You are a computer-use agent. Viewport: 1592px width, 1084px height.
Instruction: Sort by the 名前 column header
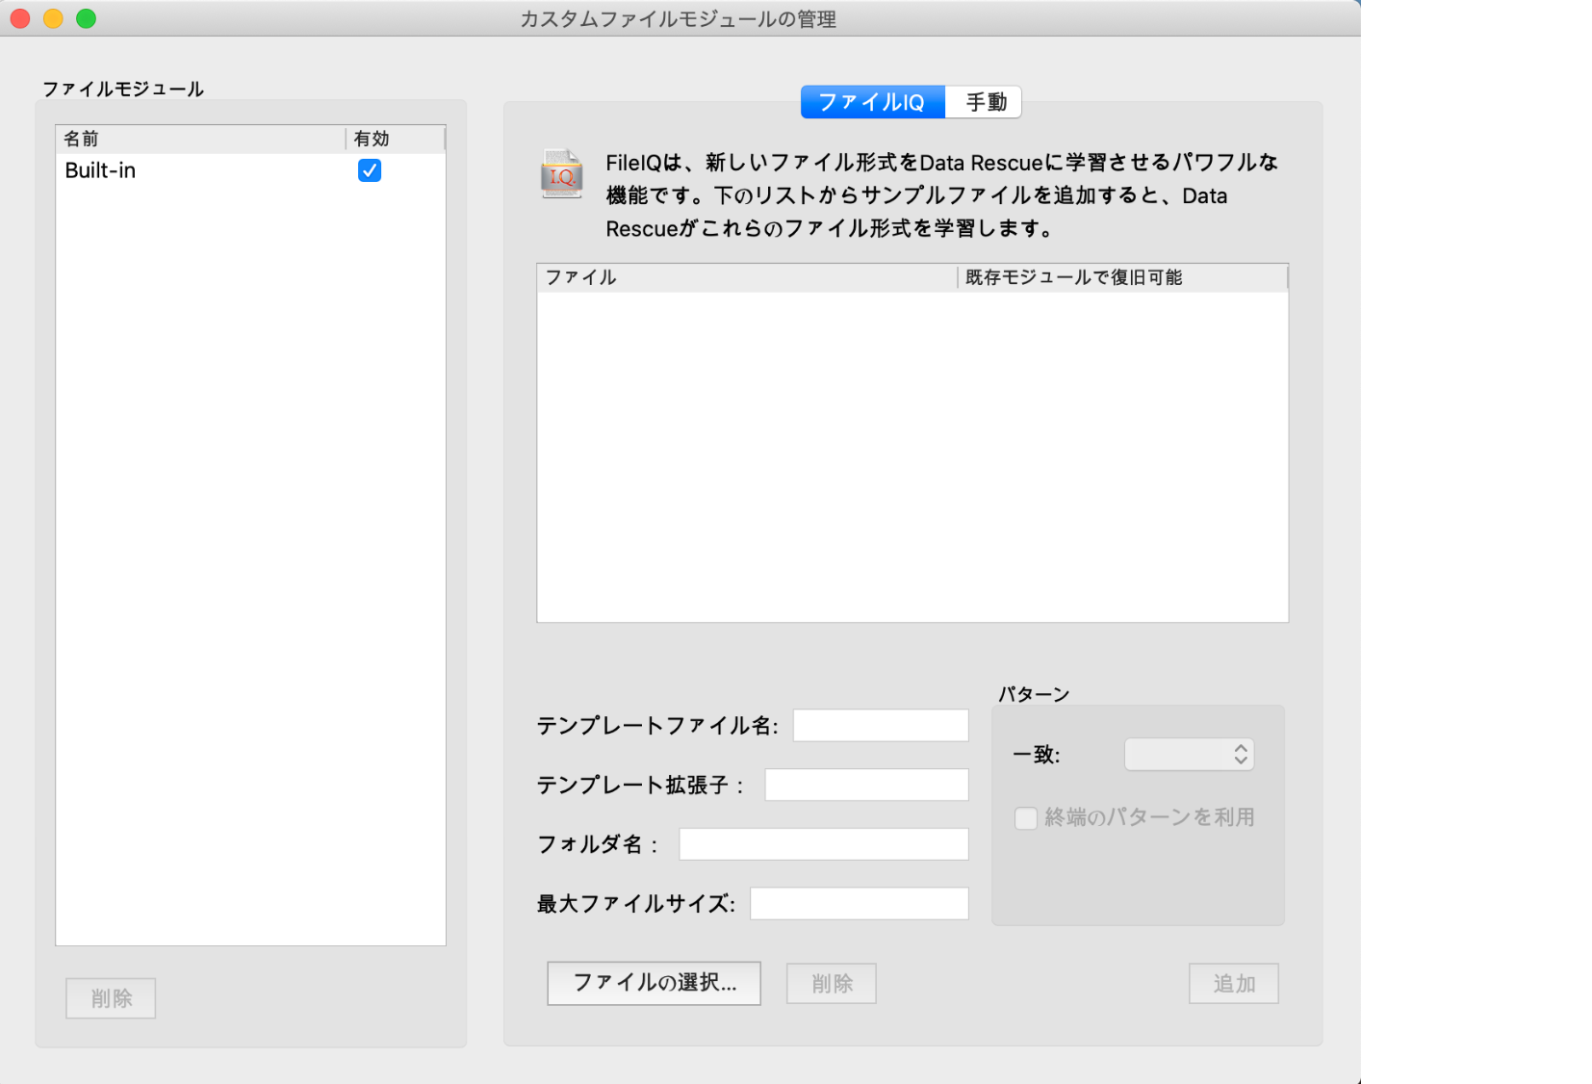click(199, 139)
